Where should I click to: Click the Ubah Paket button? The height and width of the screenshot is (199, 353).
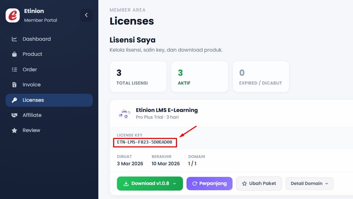259,184
